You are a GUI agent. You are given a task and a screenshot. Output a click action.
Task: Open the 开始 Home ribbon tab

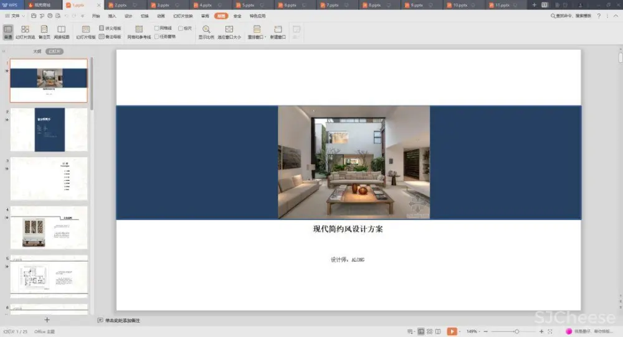click(96, 16)
